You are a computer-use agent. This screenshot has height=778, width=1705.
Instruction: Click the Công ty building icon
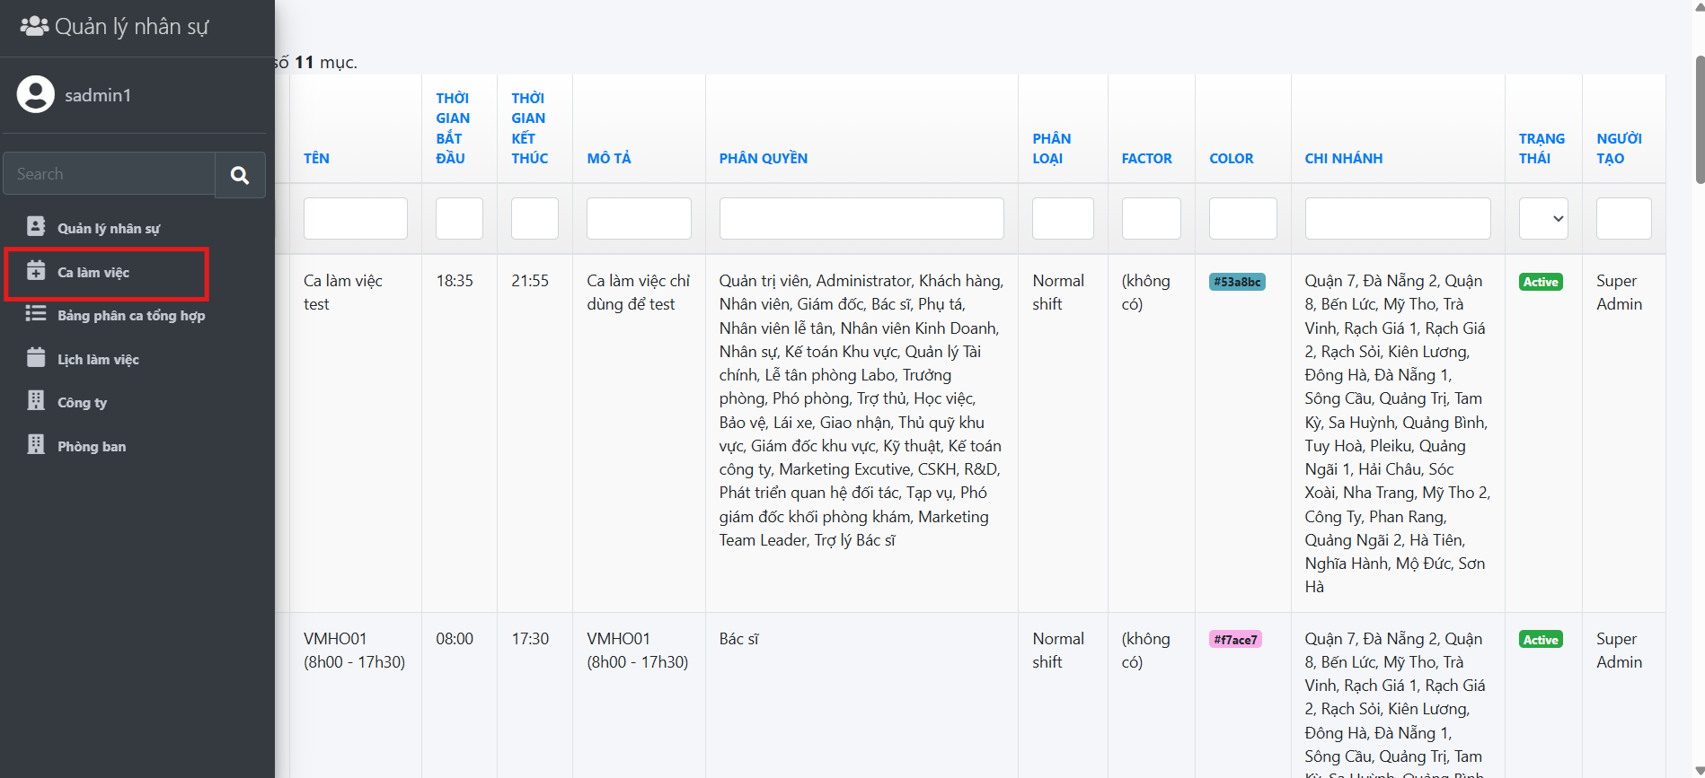click(36, 401)
